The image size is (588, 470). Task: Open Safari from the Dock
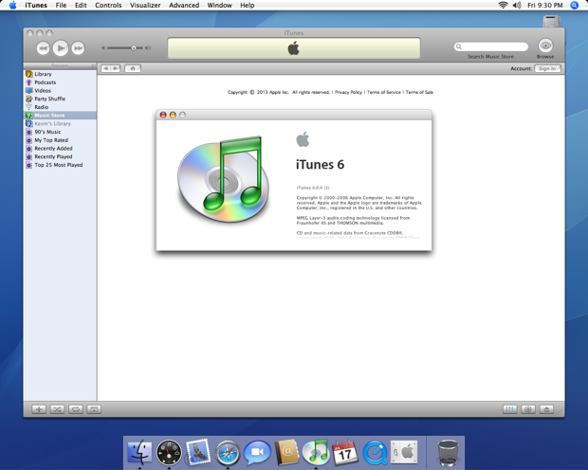228,453
